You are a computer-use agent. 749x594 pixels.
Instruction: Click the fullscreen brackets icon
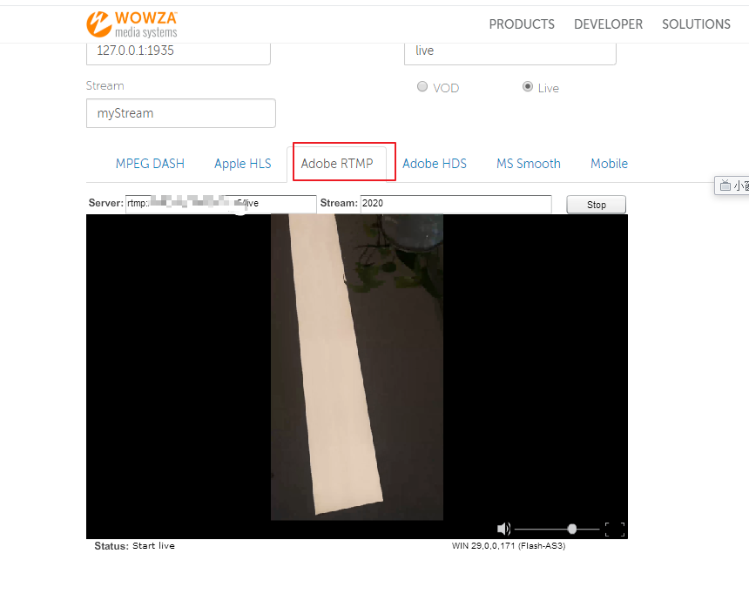614,529
